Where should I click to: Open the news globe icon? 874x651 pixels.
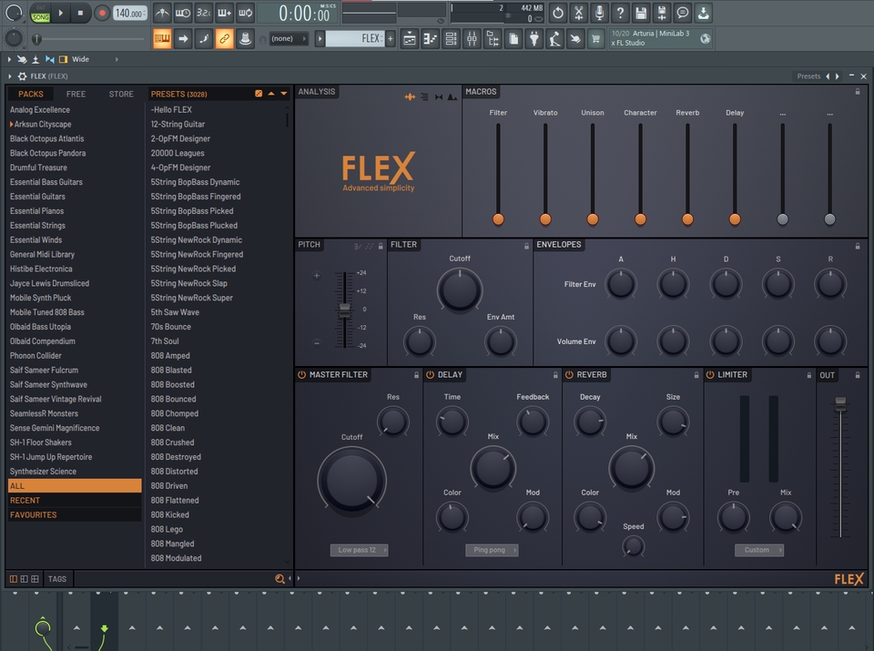(705, 38)
